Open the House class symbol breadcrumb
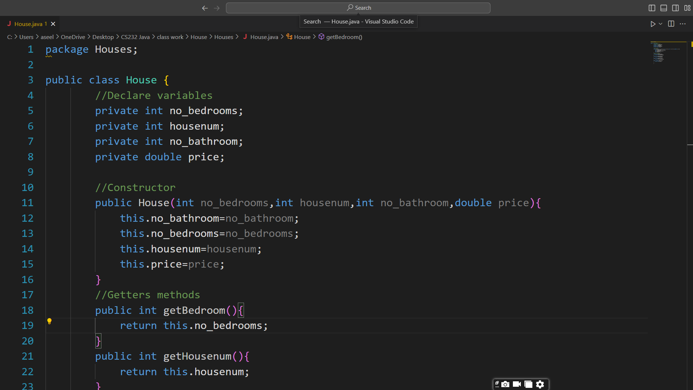 [x=302, y=37]
